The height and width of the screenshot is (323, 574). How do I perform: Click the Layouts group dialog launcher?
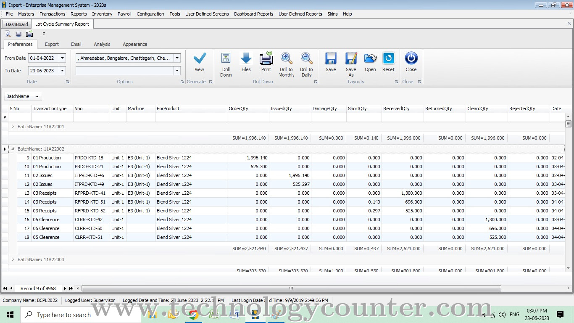396,82
